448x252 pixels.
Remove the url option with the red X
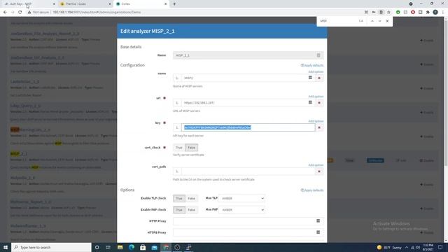click(x=319, y=103)
